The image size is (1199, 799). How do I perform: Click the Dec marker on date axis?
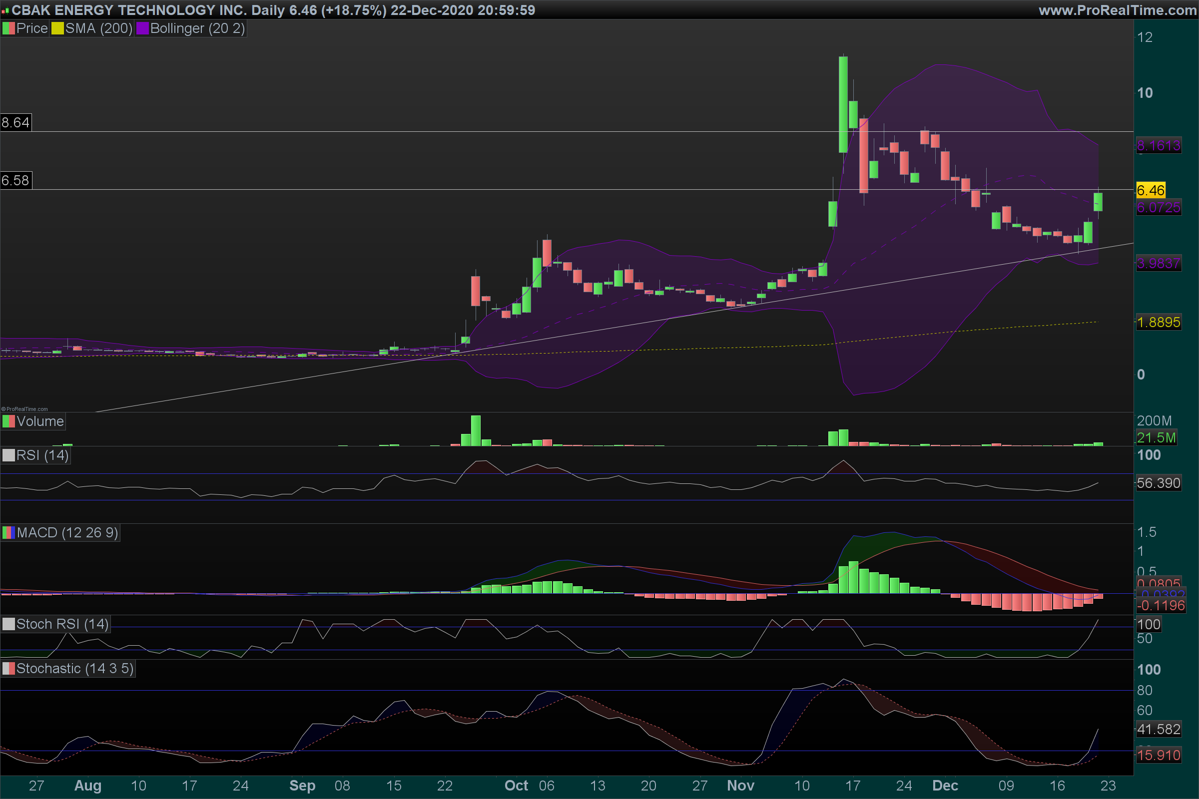click(x=945, y=785)
